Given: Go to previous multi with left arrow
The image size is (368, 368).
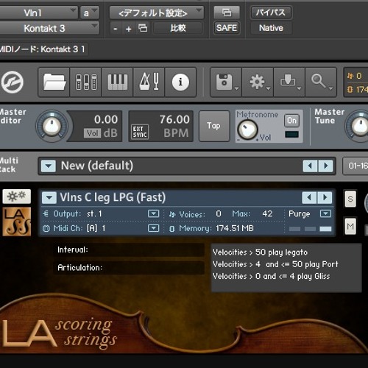Looking at the screenshot, I should [310, 166].
